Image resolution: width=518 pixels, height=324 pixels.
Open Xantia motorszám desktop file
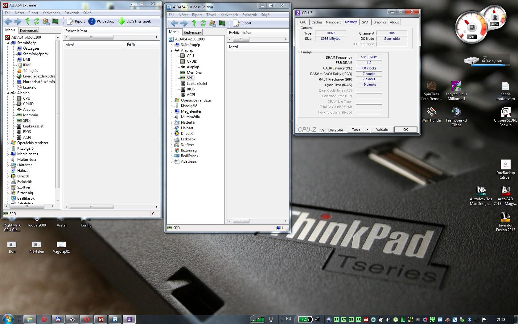(505, 91)
